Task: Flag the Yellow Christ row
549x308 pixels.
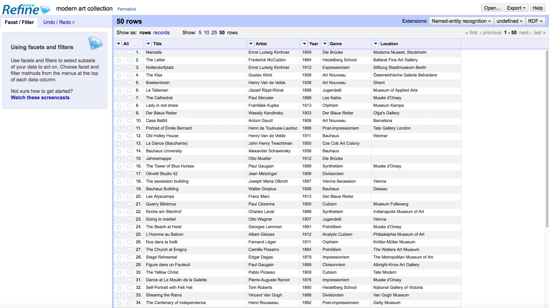Action: pos(129,272)
